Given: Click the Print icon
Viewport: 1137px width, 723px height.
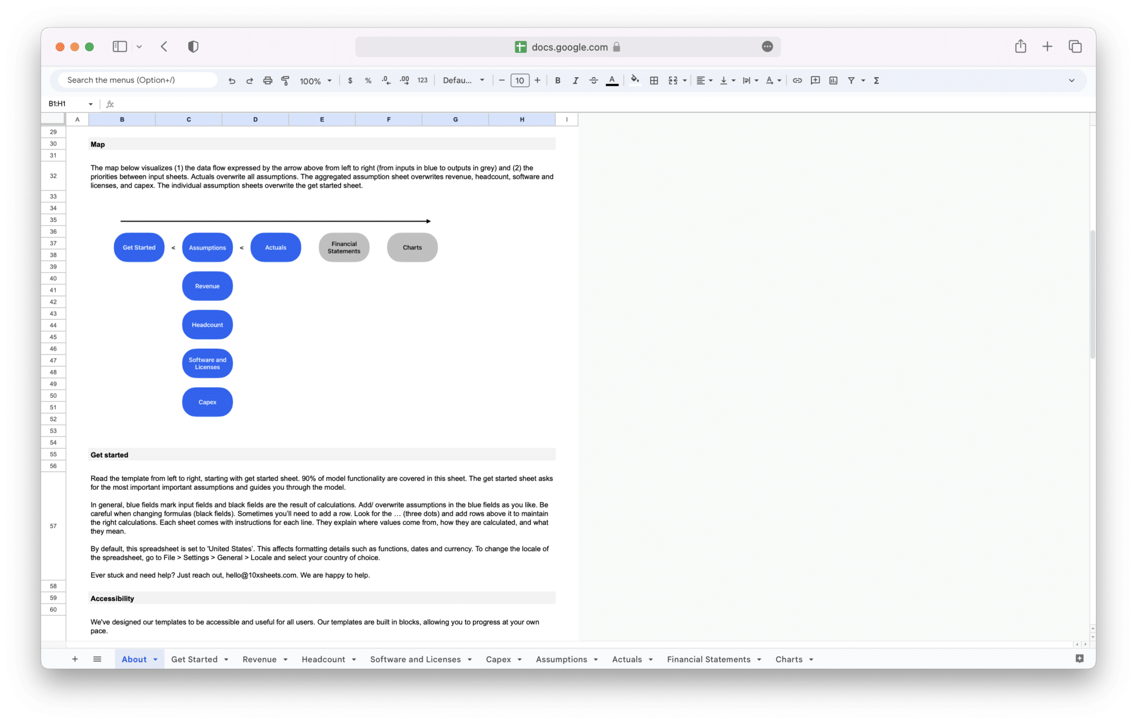Looking at the screenshot, I should point(268,80).
